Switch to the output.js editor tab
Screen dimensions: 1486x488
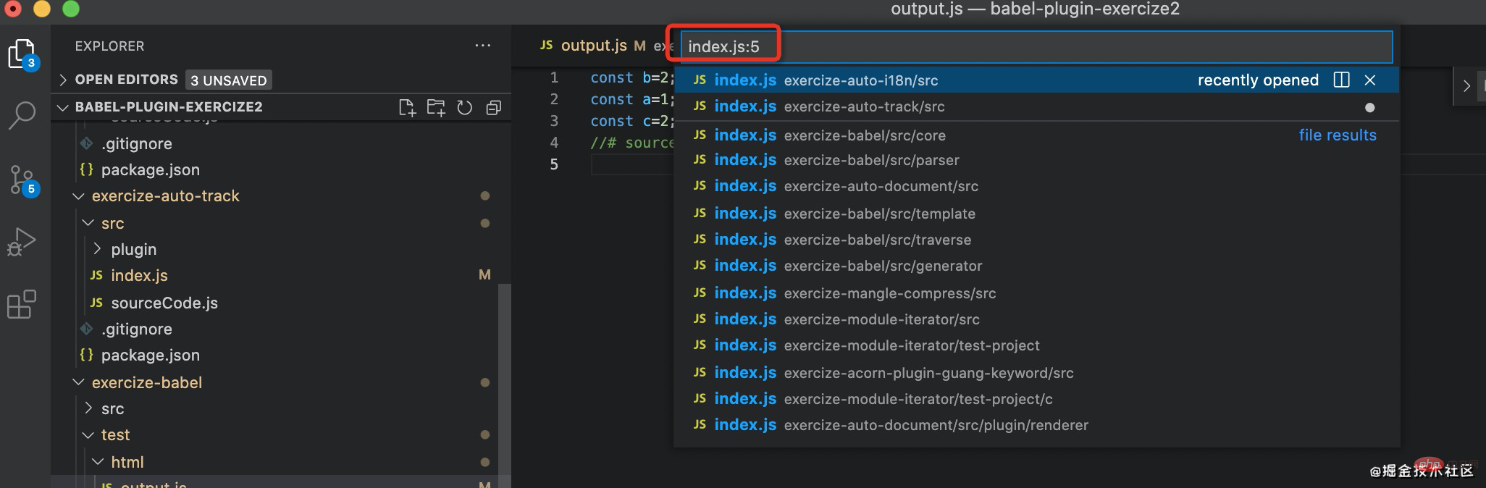593,46
